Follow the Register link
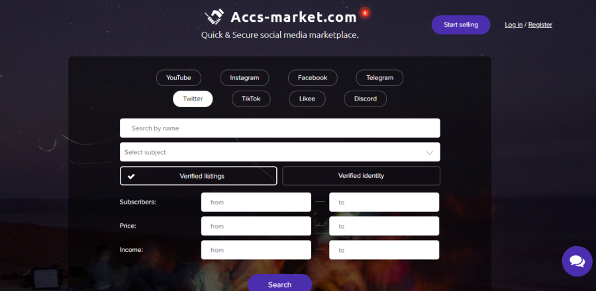596x291 pixels. click(540, 24)
